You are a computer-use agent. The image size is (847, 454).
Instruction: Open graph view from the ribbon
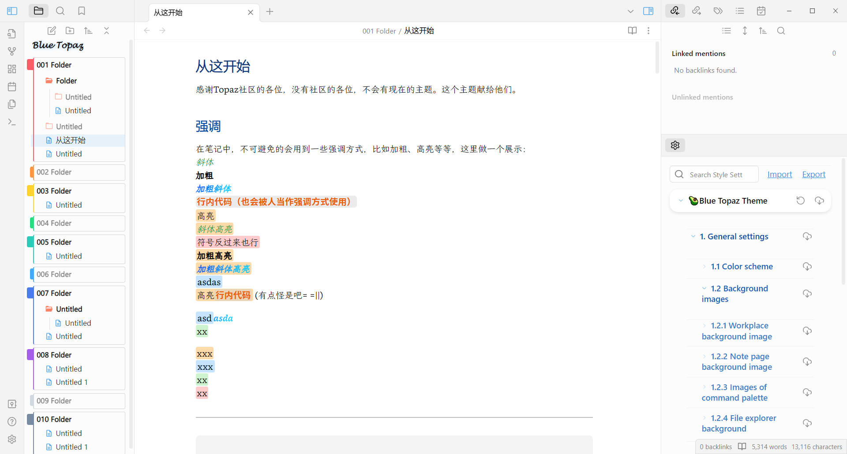coord(12,51)
